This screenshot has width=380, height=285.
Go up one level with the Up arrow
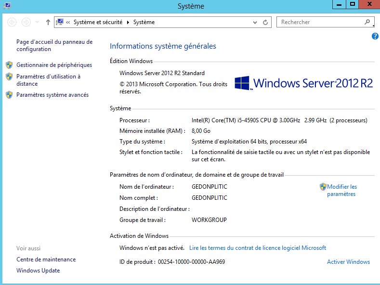pos(48,22)
